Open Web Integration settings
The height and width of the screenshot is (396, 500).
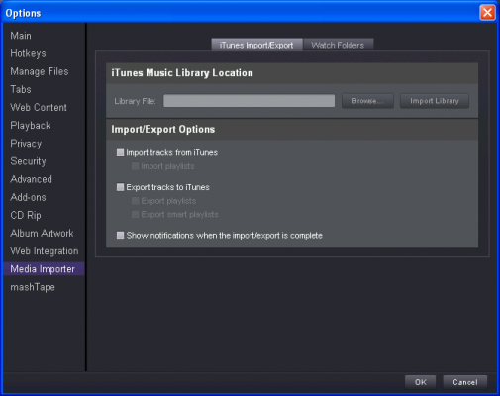click(x=45, y=251)
